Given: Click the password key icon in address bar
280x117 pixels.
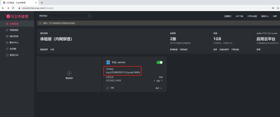Looking at the screenshot, I should [273, 8].
